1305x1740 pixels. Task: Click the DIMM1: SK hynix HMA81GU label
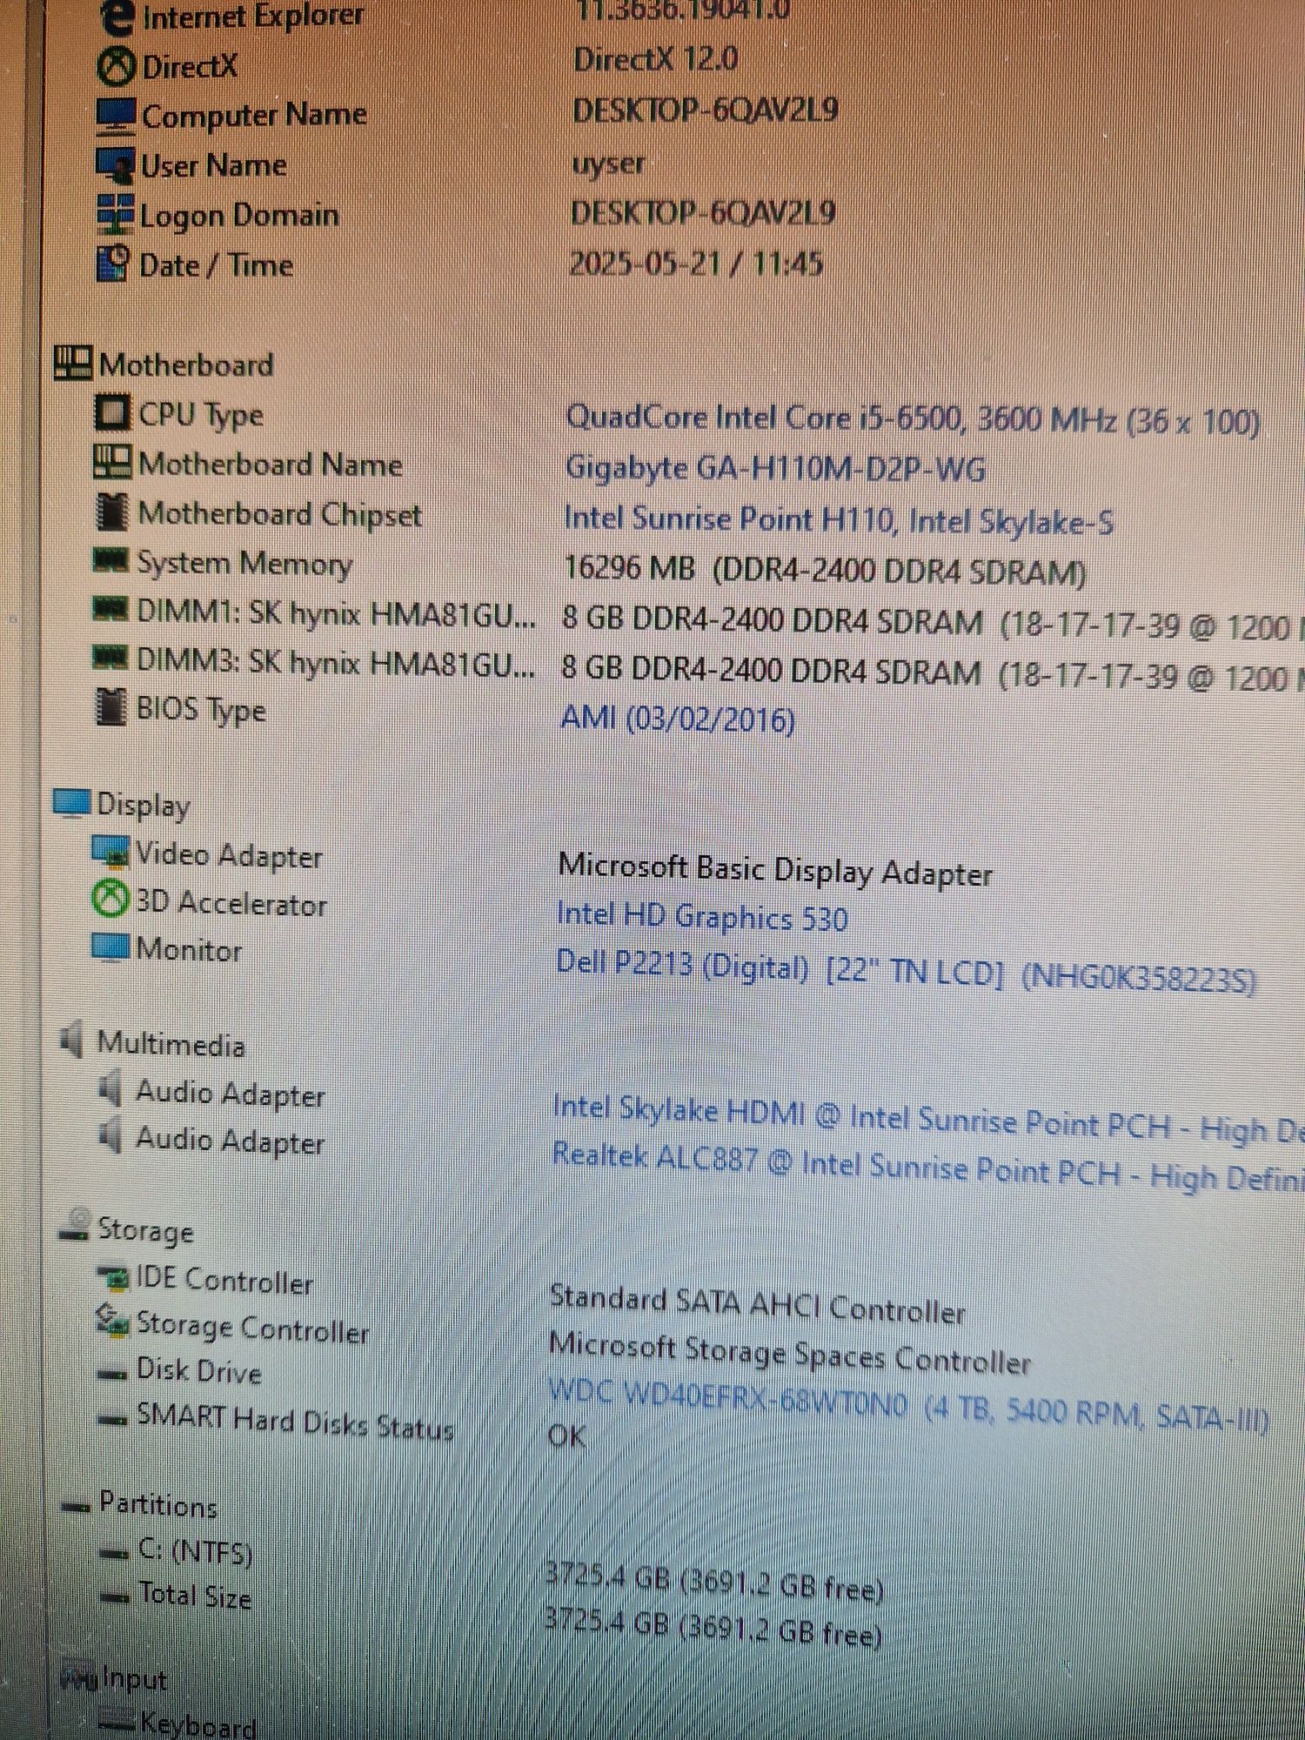337,613
